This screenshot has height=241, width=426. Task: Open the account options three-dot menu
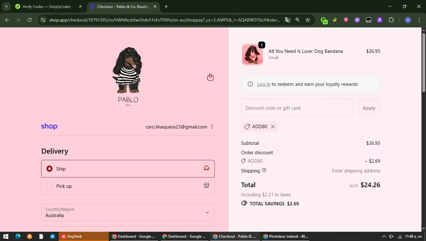(212, 127)
